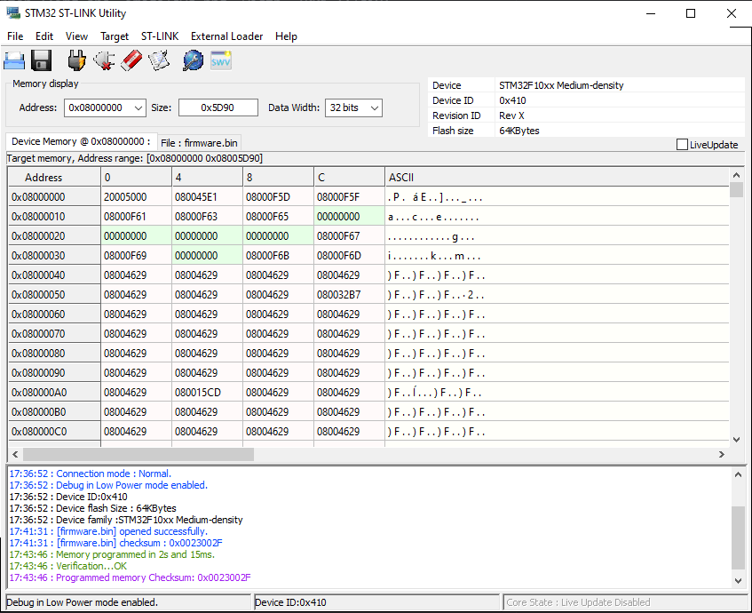Click the Open file toolbar icon
Image resolution: width=752 pixels, height=613 pixels.
(14, 61)
